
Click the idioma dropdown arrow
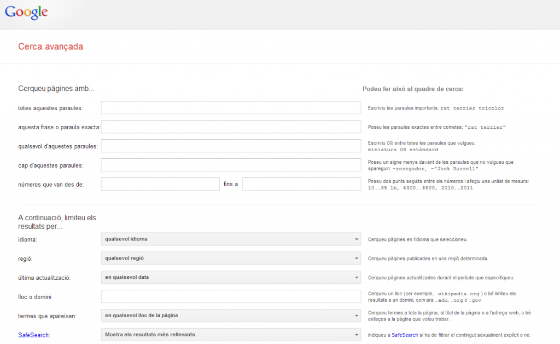click(x=356, y=239)
